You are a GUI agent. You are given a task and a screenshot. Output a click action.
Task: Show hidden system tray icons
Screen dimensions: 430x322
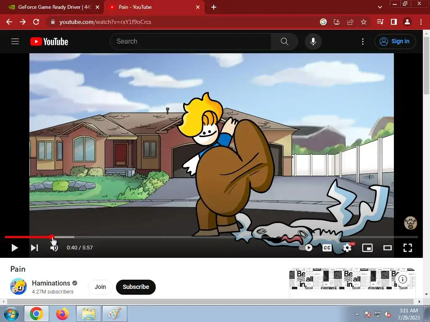pyautogui.click(x=357, y=314)
